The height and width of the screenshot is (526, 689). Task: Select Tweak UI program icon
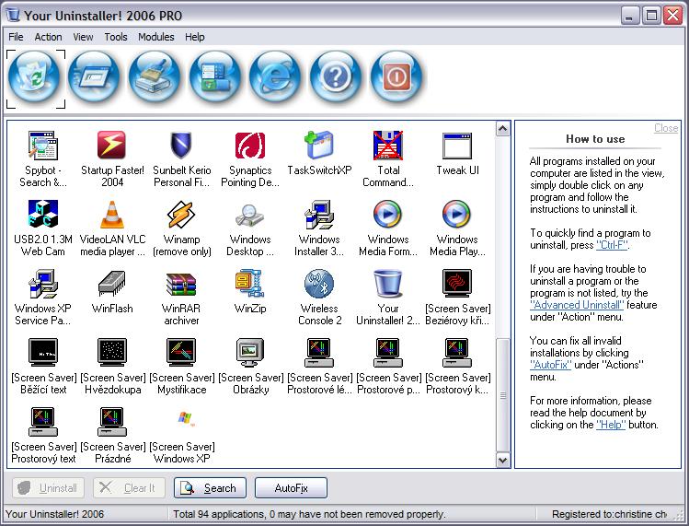(457, 145)
